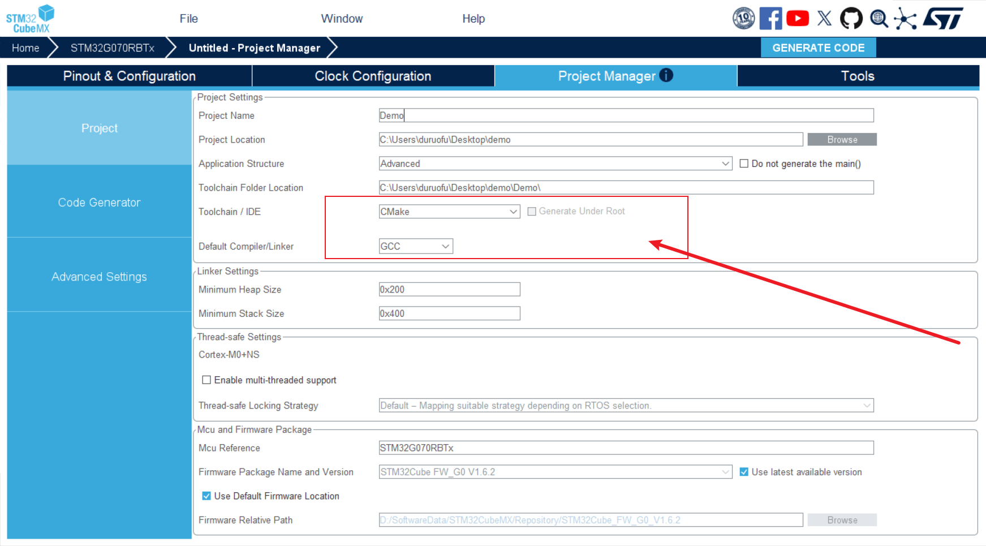
Task: Toggle 'Use Default Firmware Location' checkbox
Action: click(x=206, y=496)
